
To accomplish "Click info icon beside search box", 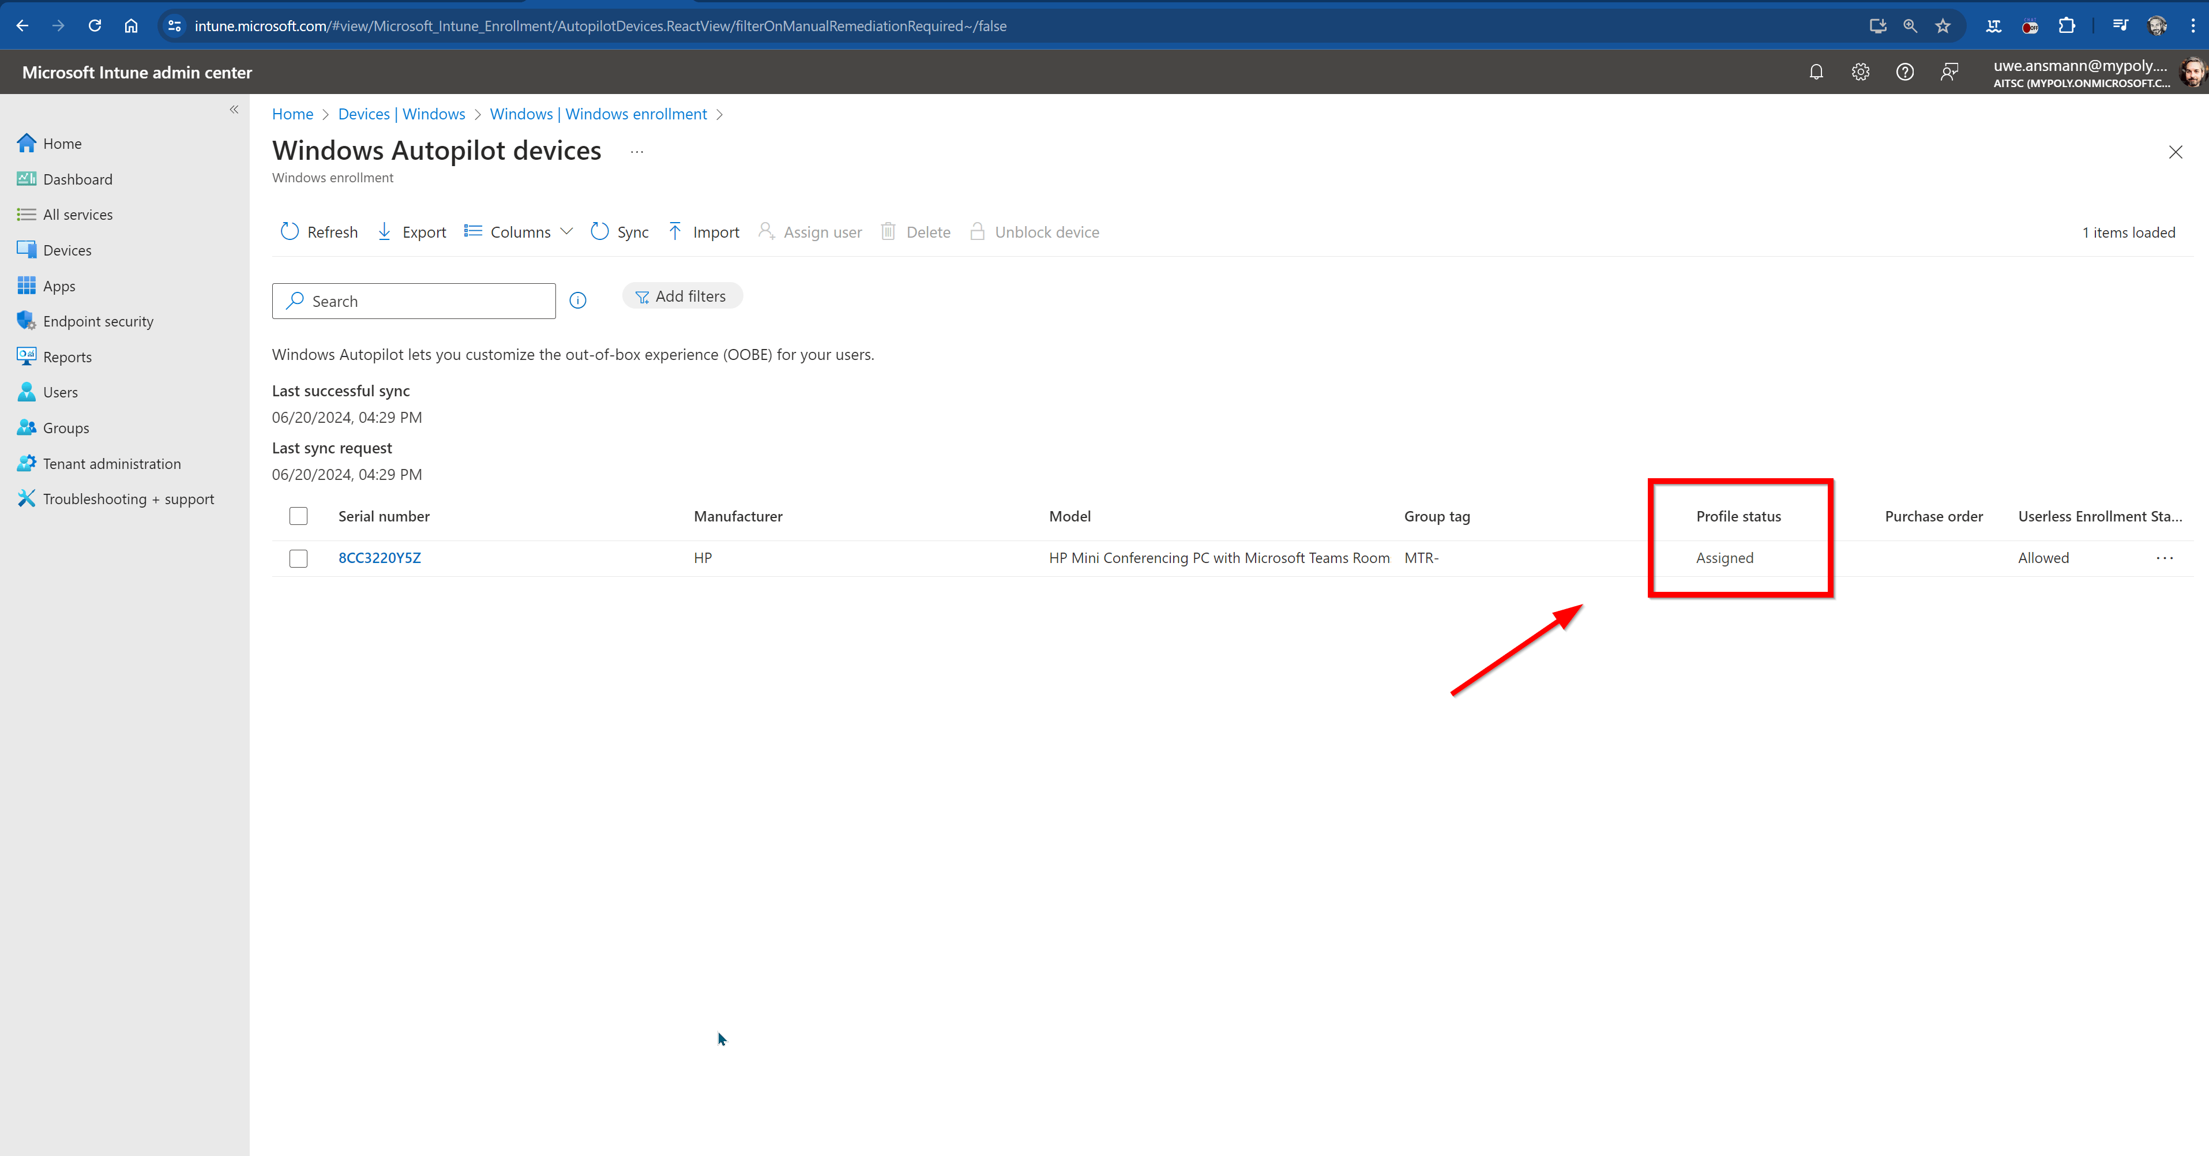I will (578, 300).
